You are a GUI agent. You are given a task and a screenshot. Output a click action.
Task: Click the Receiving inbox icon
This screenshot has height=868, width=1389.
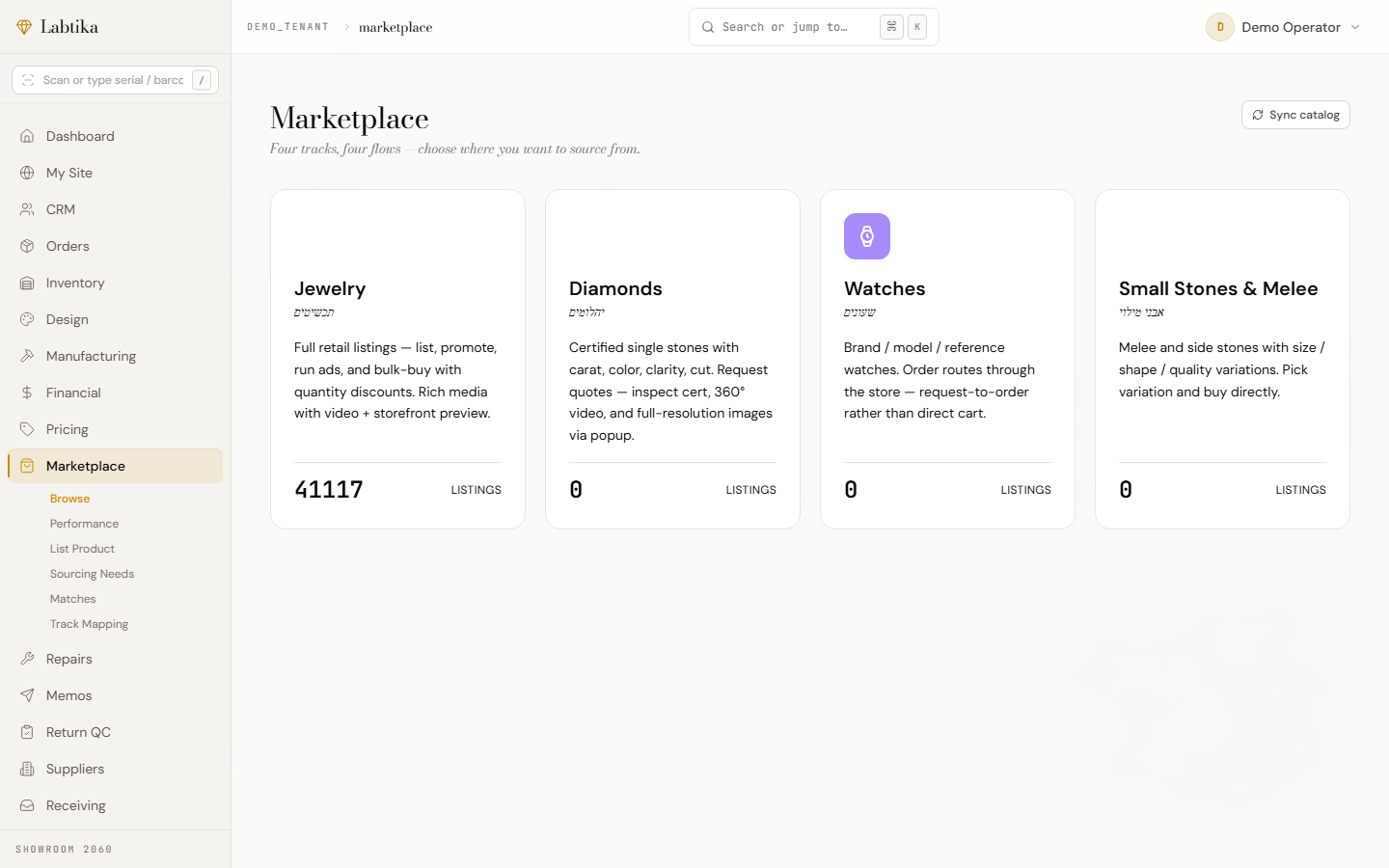(27, 805)
